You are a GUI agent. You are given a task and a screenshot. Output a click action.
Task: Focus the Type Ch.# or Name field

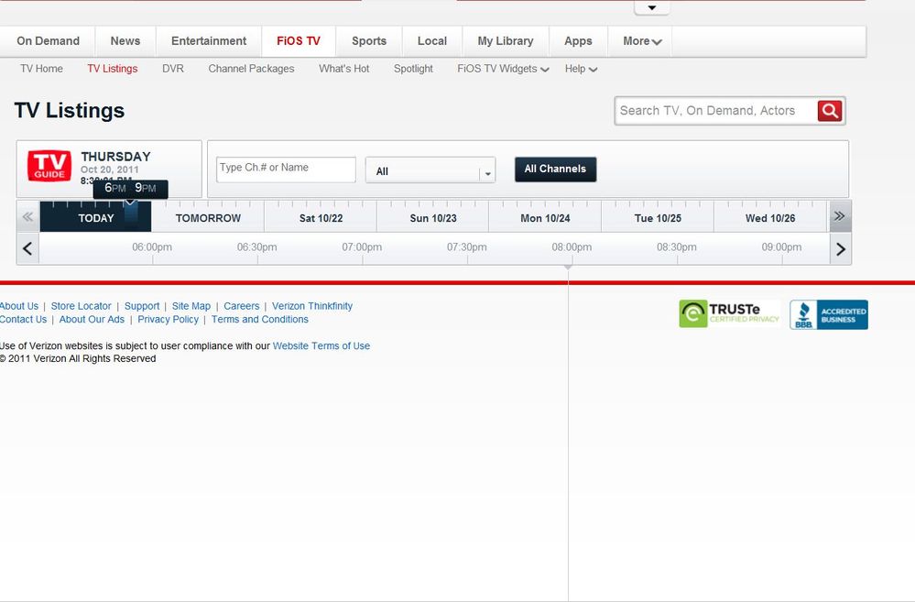(x=286, y=170)
